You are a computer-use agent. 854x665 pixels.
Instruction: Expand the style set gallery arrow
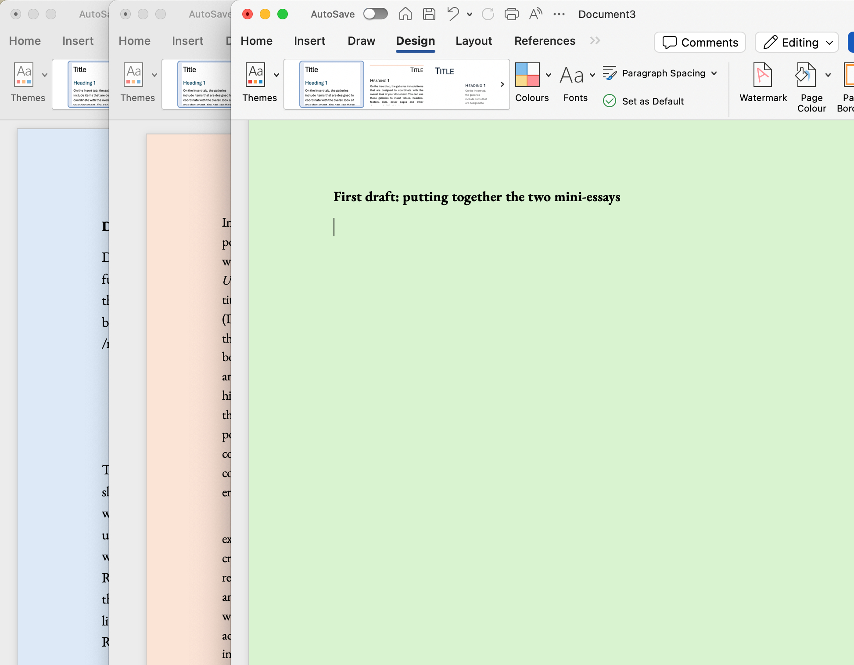click(502, 84)
